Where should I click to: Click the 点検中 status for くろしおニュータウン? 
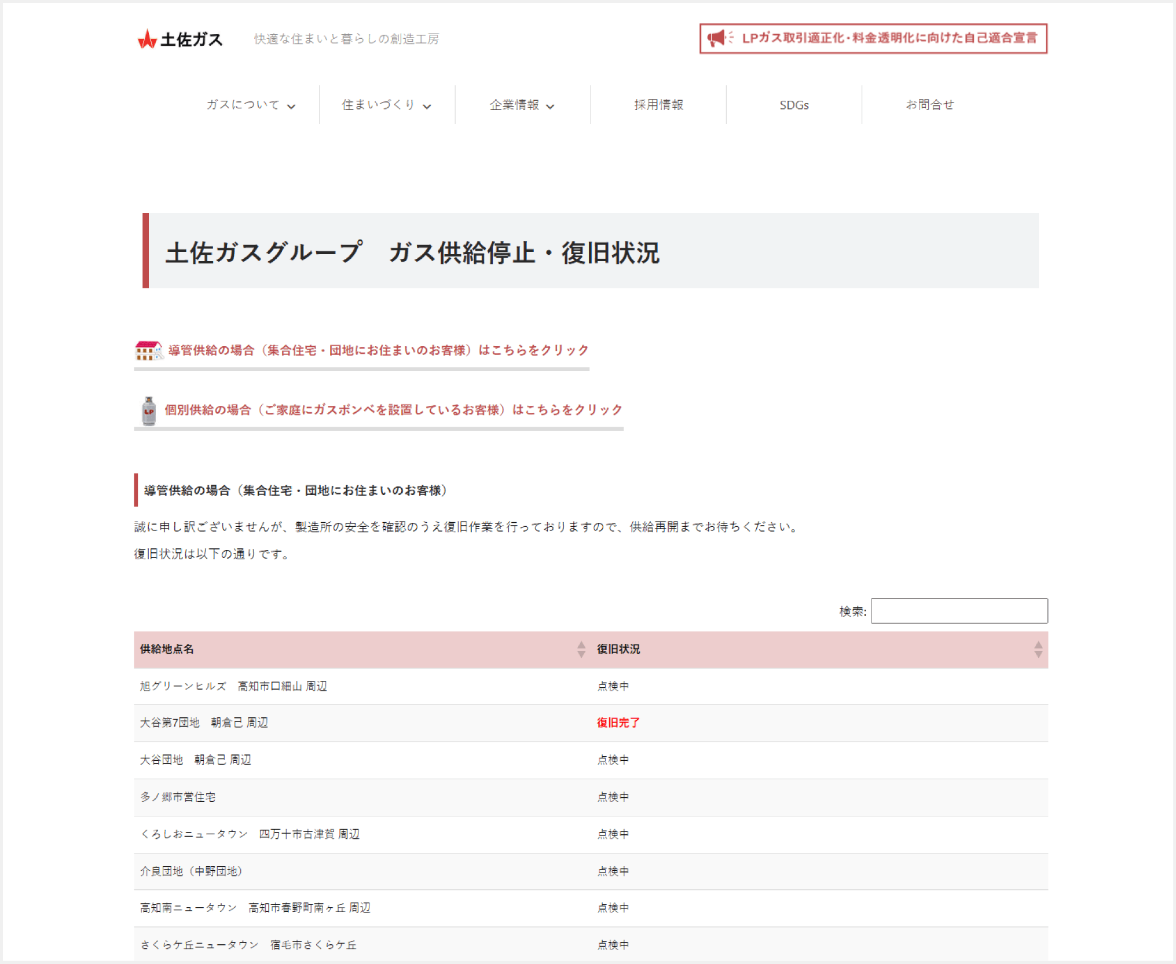pos(613,834)
